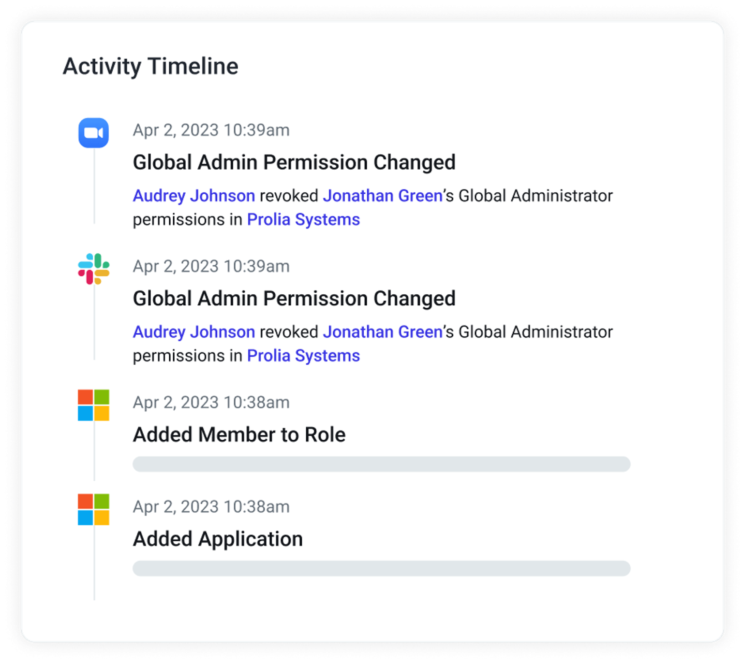Click Microsoft icon beside Added Application
The image size is (743, 661).
[93, 509]
